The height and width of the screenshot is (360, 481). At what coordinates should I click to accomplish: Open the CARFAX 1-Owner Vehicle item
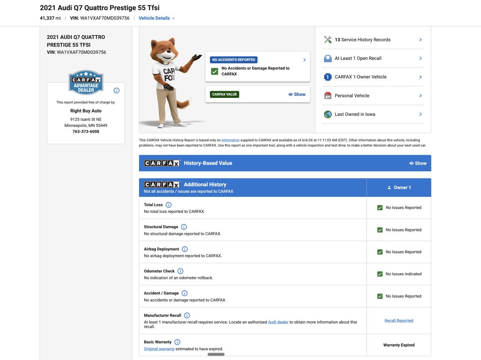pyautogui.click(x=373, y=77)
